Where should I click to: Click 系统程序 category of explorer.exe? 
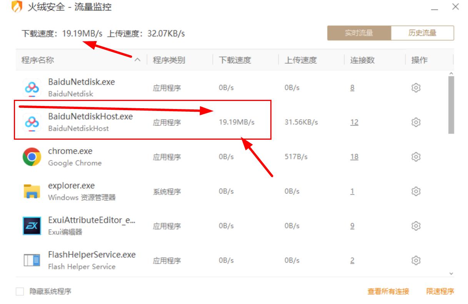pyautogui.click(x=167, y=192)
